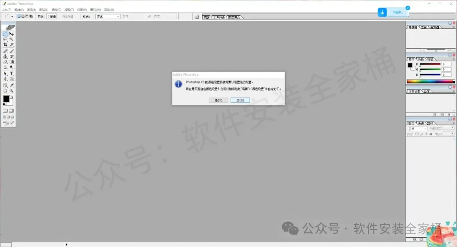Click the 是(Y) button in dialog
This screenshot has width=457, height=247.
click(x=218, y=100)
